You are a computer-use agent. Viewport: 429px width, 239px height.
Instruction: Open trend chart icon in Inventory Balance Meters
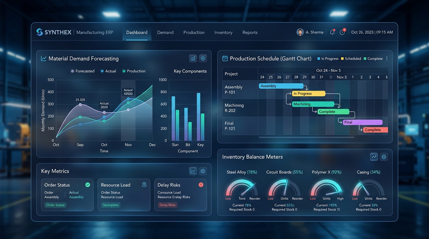(374, 157)
